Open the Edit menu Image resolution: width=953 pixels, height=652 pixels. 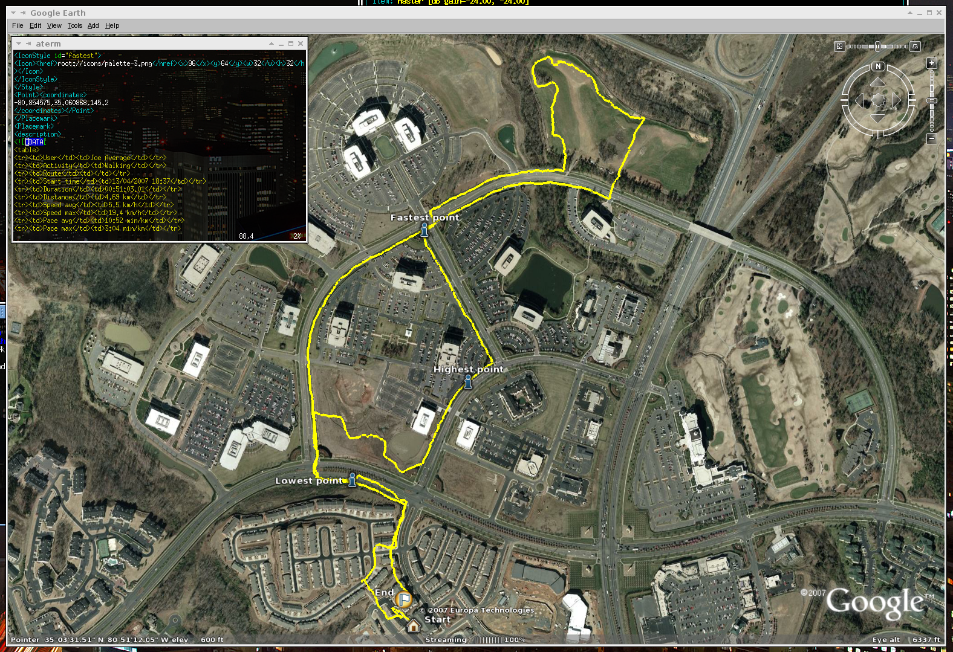[35, 25]
